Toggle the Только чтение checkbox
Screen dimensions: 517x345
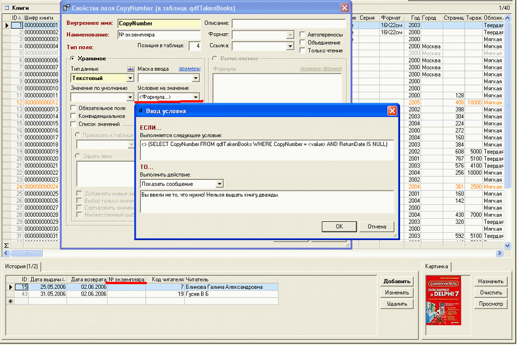coord(302,50)
